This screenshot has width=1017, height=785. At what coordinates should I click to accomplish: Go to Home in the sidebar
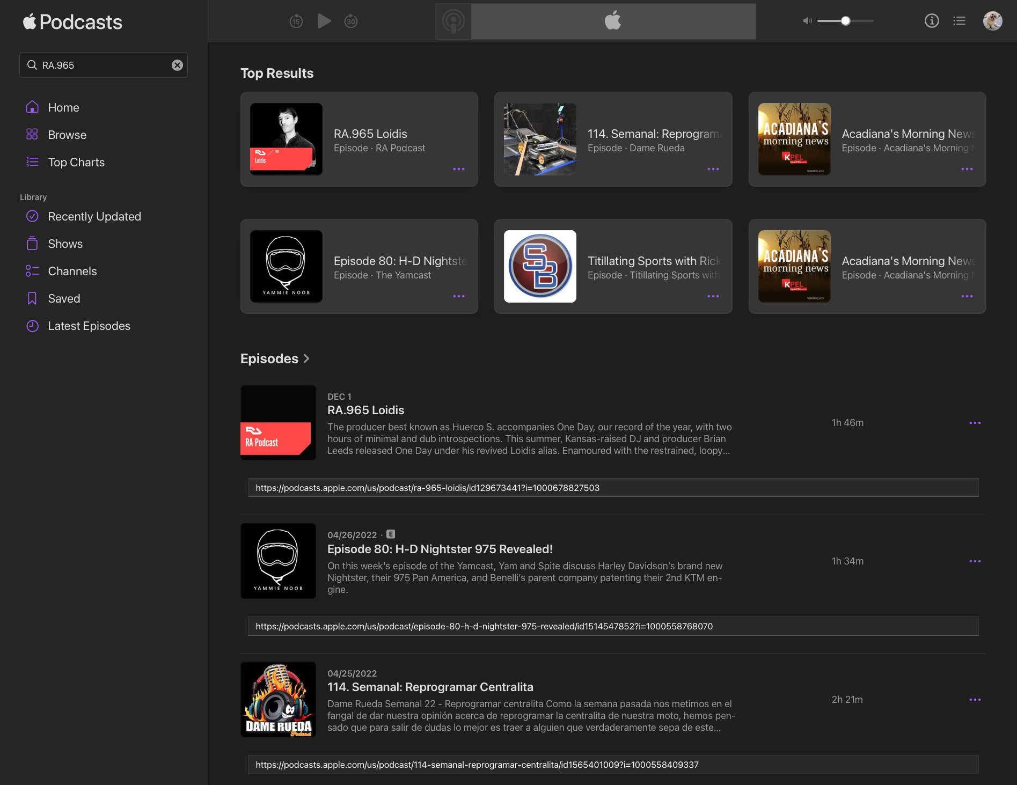tap(63, 107)
